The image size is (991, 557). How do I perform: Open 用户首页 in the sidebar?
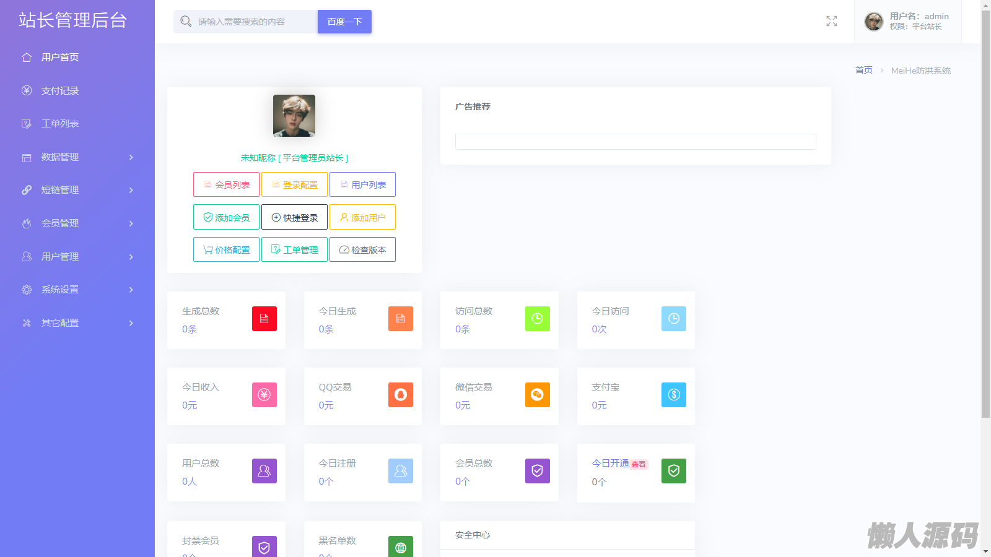pos(77,58)
